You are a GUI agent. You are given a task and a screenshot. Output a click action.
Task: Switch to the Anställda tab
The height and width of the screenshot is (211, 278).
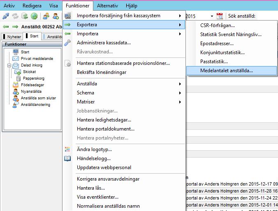[53, 37]
